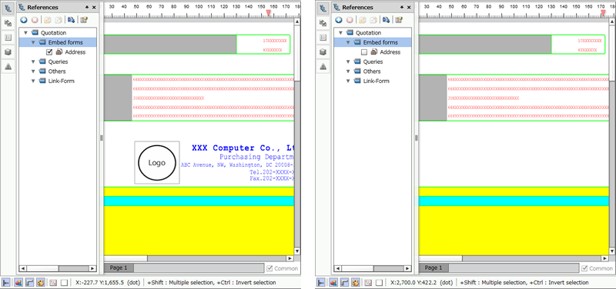Screen dimensions: 616x289
Task: Select Link-Form tree item in right window
Action: [x=376, y=81]
